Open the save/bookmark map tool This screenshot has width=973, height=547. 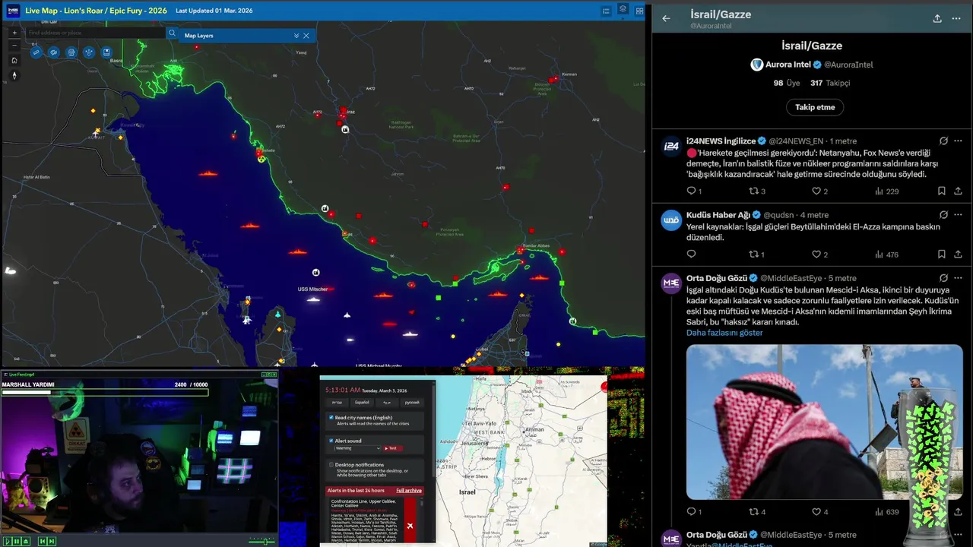(x=106, y=52)
